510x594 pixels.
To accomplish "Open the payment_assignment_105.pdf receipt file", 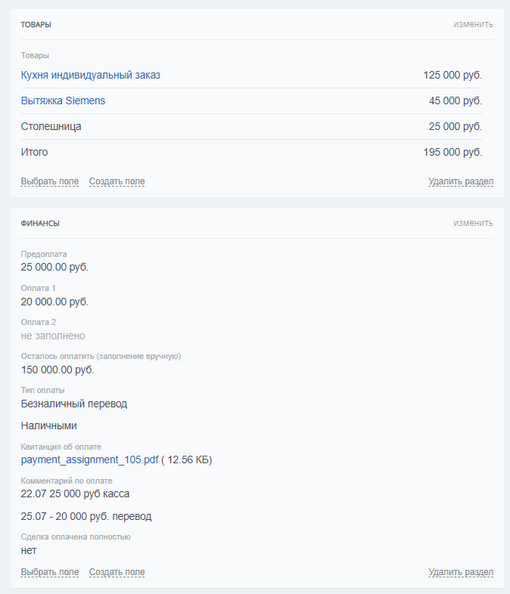I will [x=90, y=459].
